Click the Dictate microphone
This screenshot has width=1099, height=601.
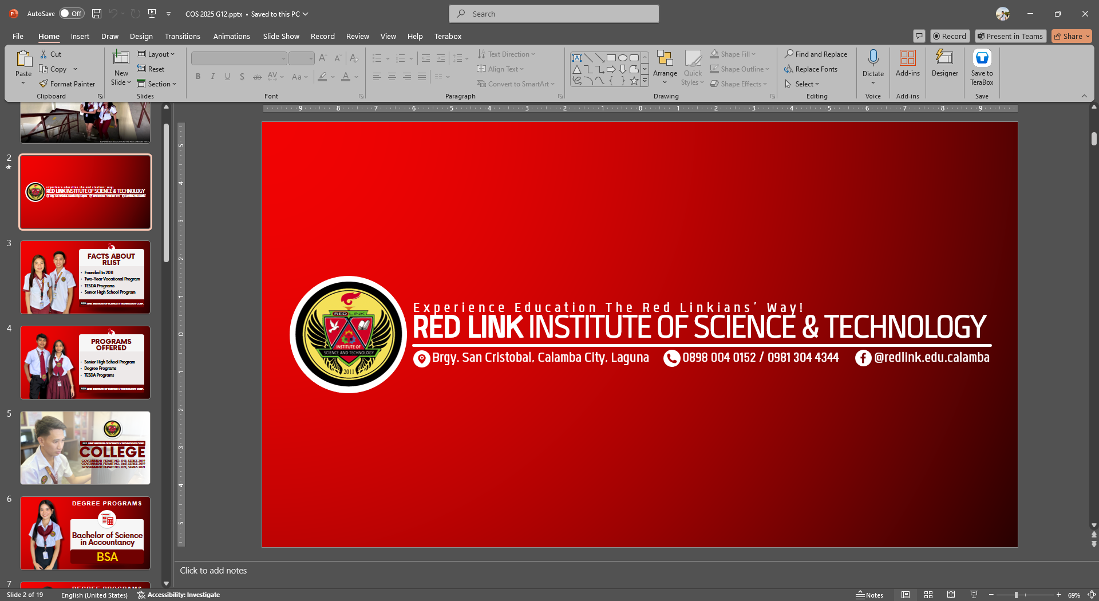coord(873,58)
